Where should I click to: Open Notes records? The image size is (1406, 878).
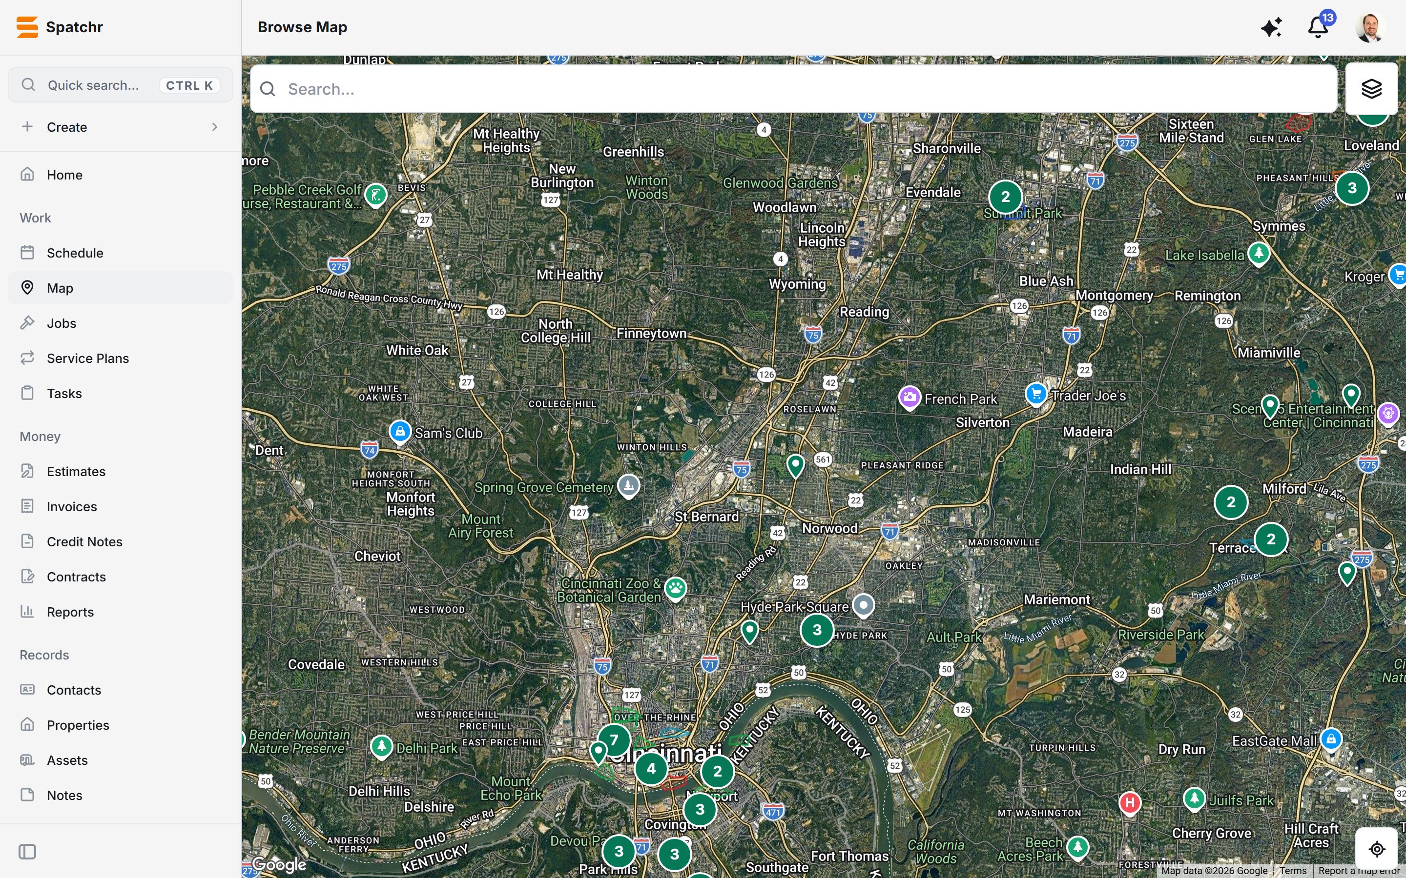point(120,796)
